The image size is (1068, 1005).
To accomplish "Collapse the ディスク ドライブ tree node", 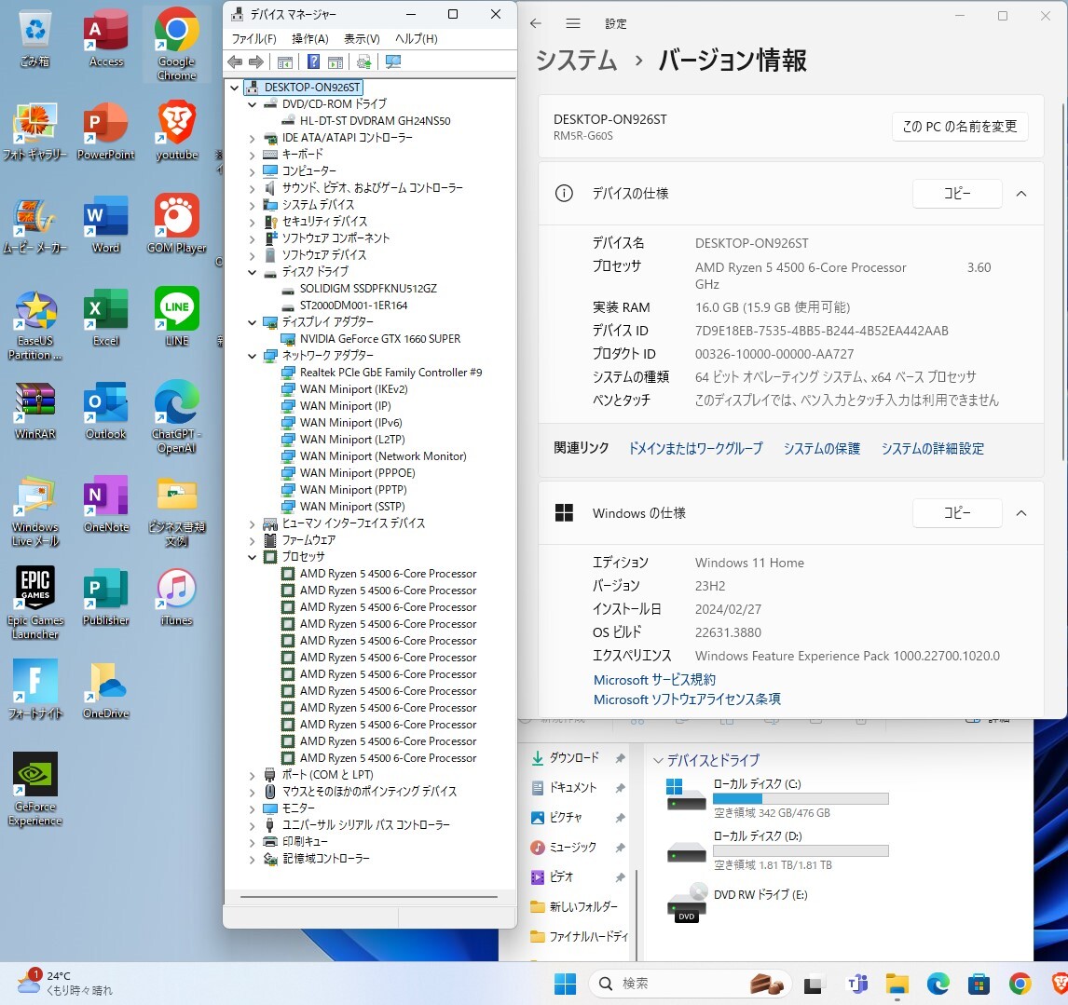I will click(252, 272).
